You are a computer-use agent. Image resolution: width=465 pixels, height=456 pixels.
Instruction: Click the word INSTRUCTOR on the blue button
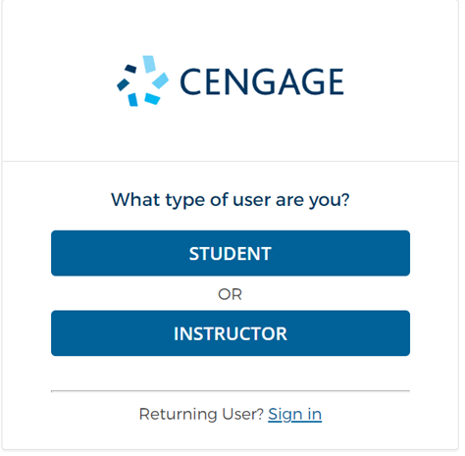231,333
